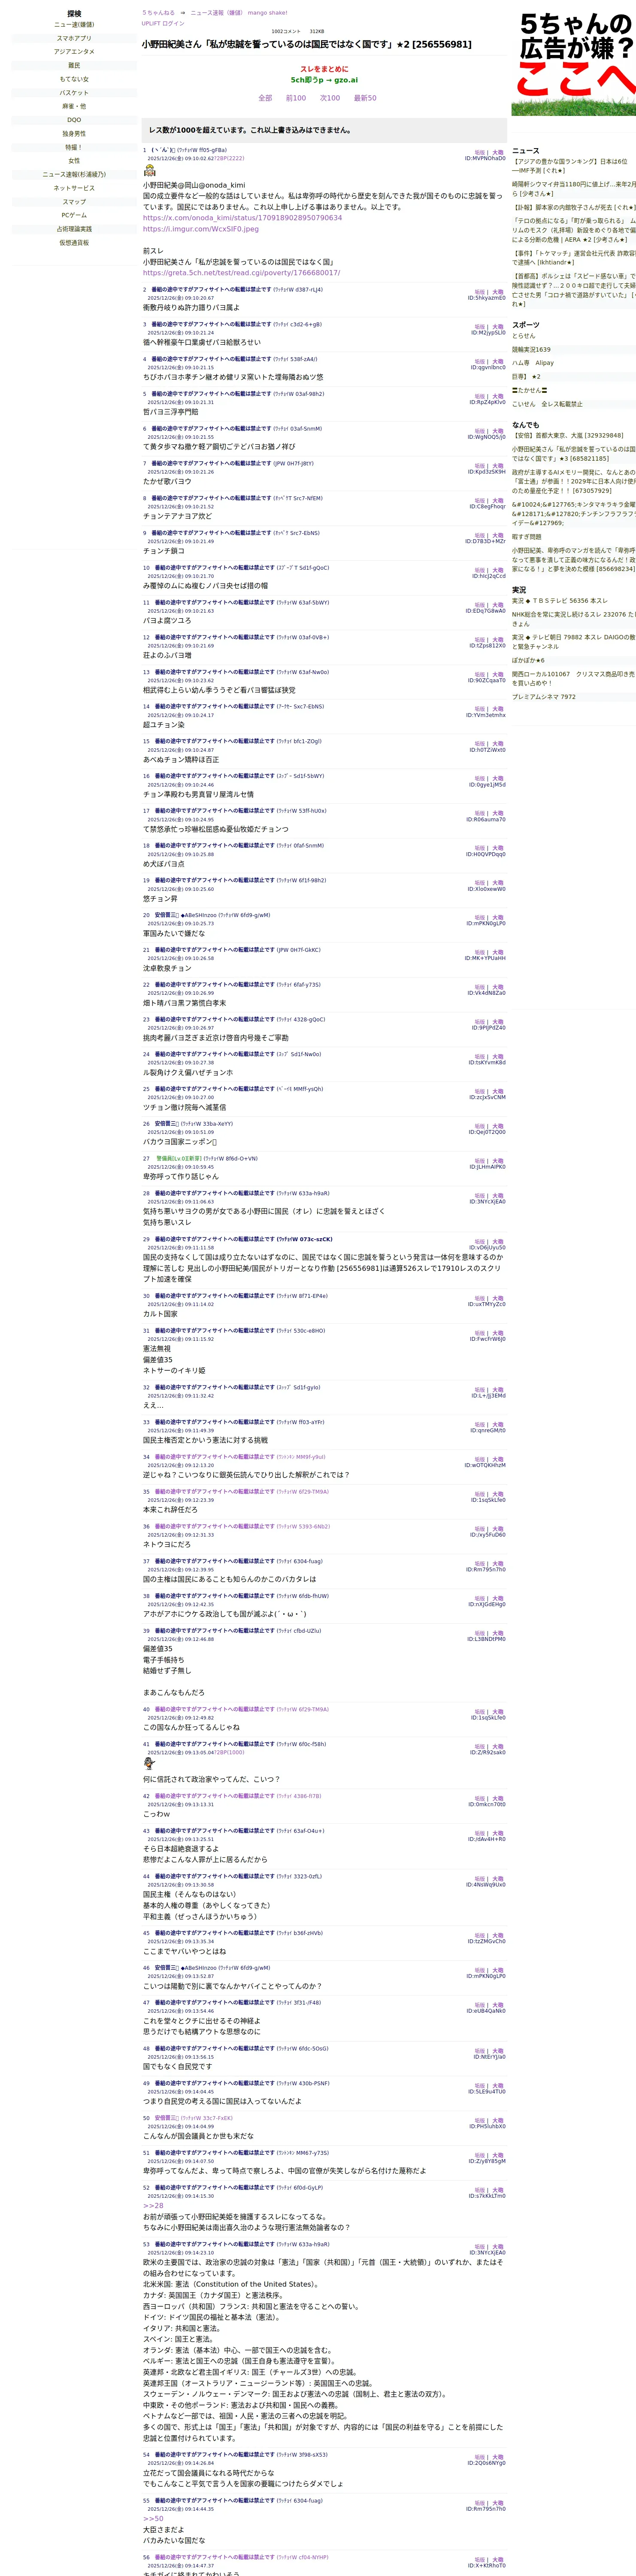The image size is (636, 2576).
Task: Open スマホアプリ board in sidebar
Action: click(x=74, y=38)
